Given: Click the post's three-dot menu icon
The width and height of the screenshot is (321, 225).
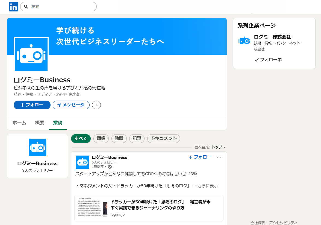Looking at the screenshot, I should (x=219, y=157).
